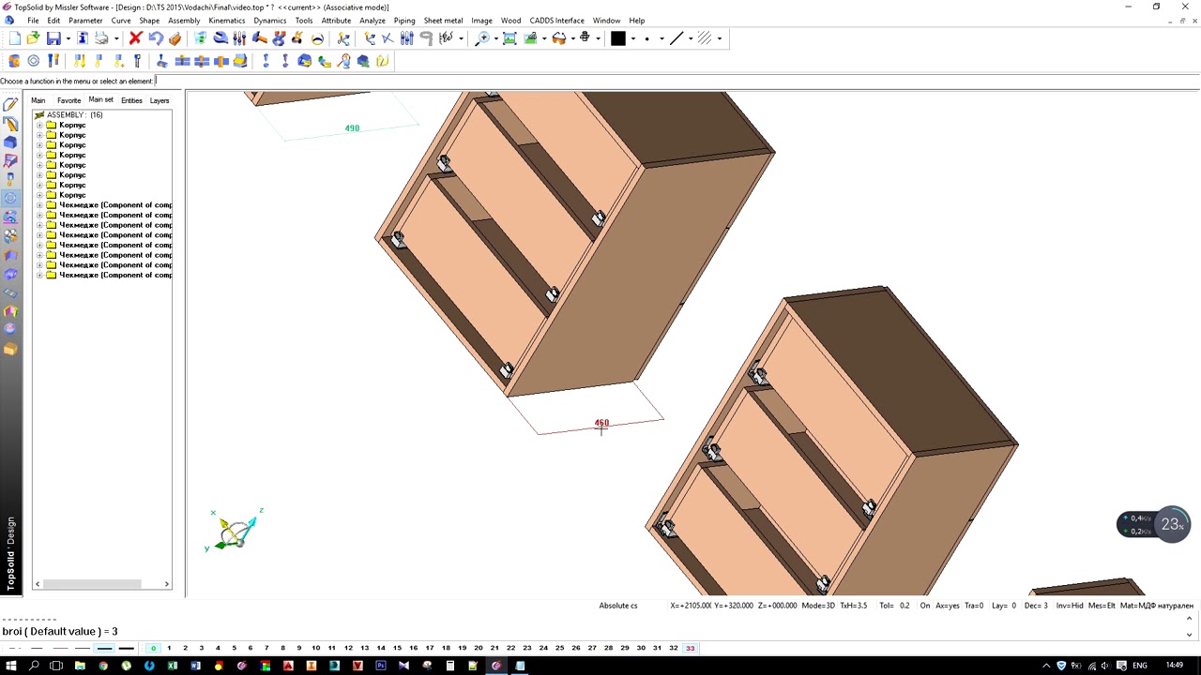This screenshot has height=675, width=1201.
Task: Open the dropdown beside the line style icon
Action: coord(691,38)
